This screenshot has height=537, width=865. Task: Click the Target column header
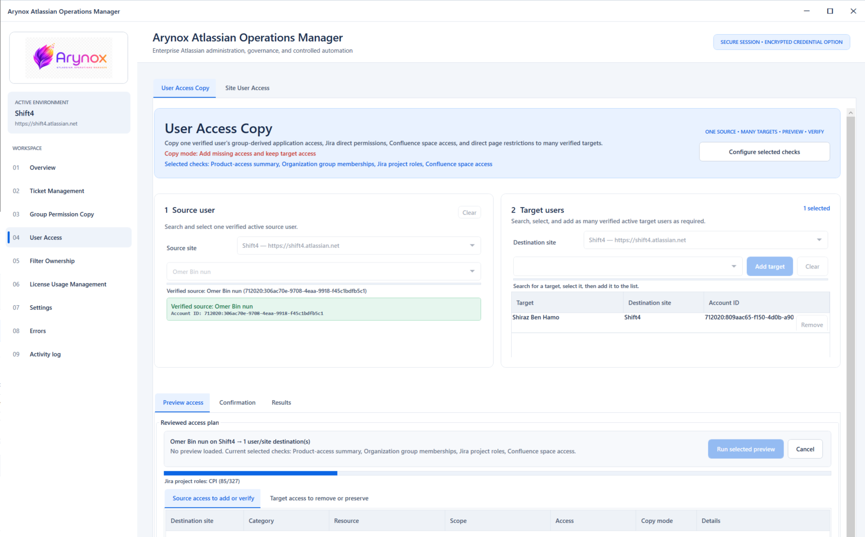(x=567, y=303)
